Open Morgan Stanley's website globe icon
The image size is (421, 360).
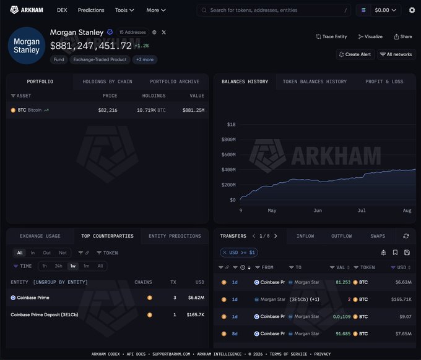coord(154,32)
